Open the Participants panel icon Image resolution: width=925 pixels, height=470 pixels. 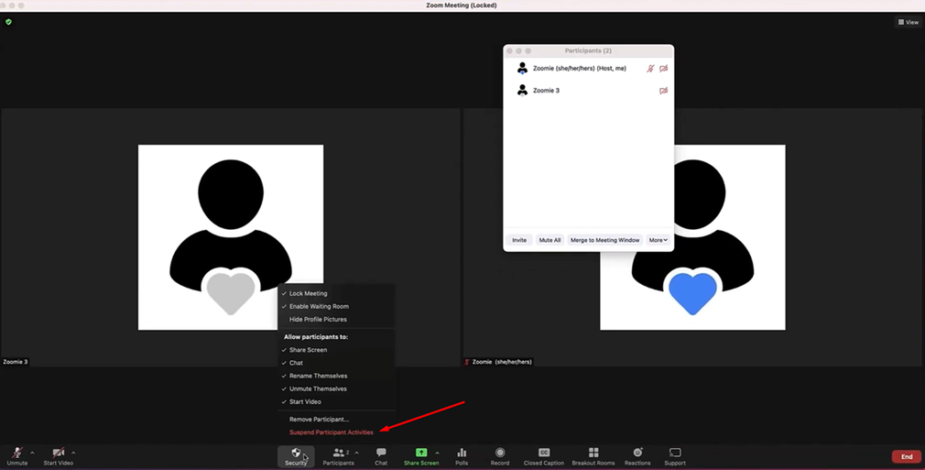(x=338, y=453)
